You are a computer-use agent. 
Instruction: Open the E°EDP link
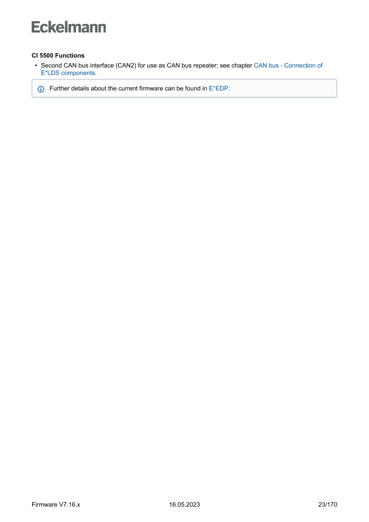point(218,88)
